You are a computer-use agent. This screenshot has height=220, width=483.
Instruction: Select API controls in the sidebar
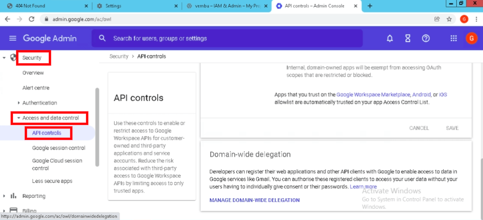point(46,133)
